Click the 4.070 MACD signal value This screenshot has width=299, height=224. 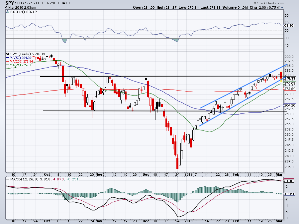coord(58,179)
